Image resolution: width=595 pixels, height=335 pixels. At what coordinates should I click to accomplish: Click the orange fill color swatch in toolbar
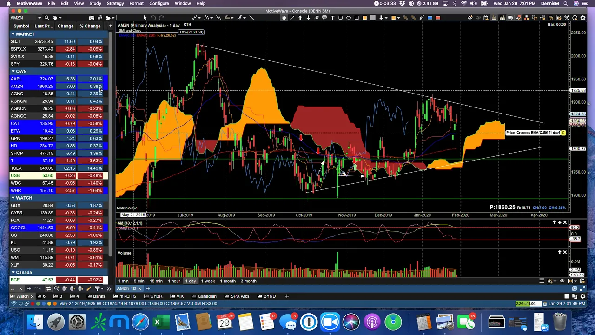[365, 18]
